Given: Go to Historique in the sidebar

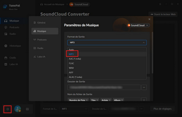Looking at the screenshot, I should pos(15,46).
